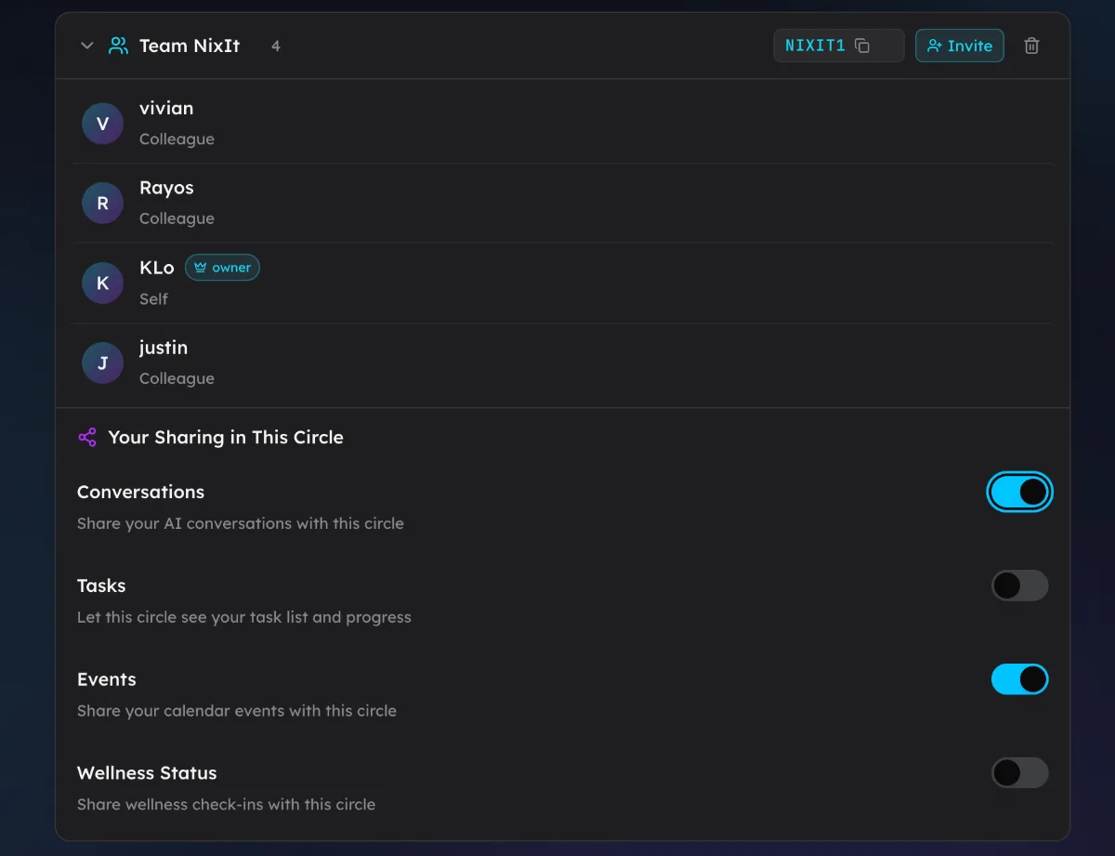
Task: Click the Wellness Status label
Action: (x=147, y=772)
